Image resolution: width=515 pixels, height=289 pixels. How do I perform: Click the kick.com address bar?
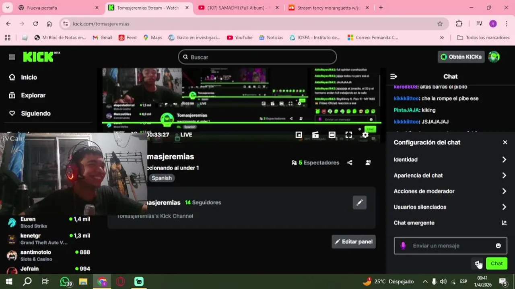click(253, 24)
